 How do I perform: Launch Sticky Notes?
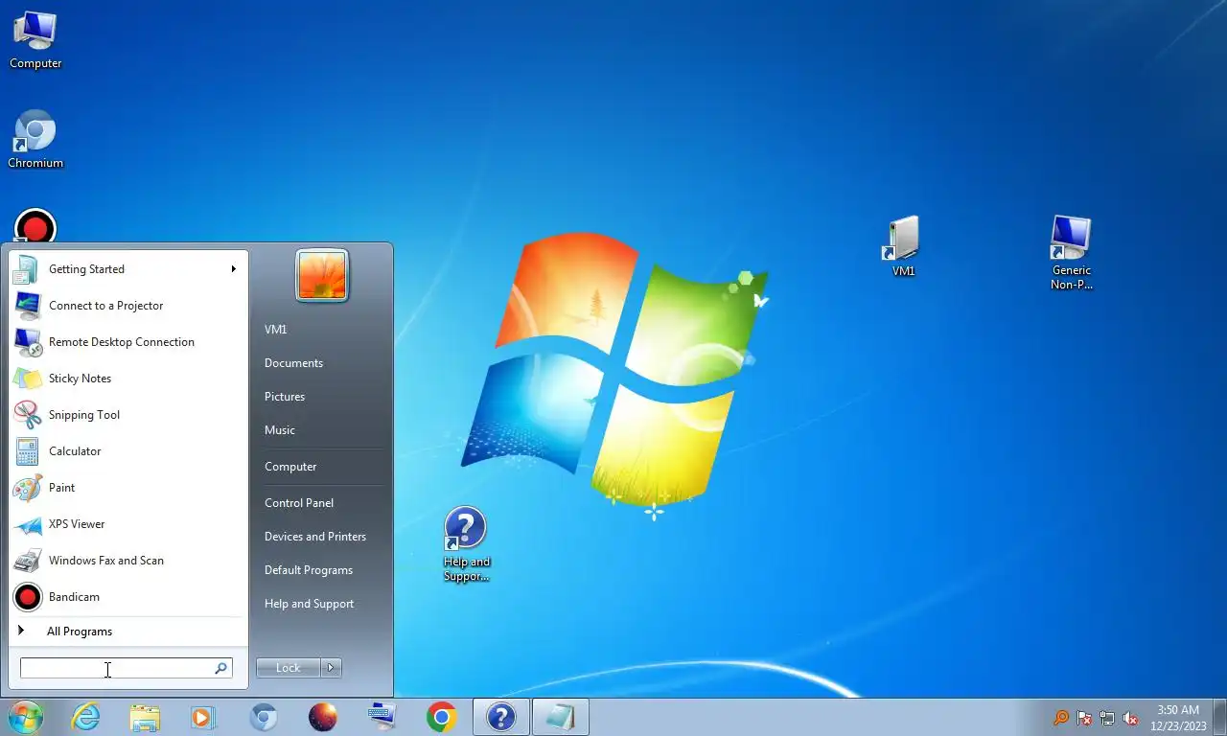[x=127, y=379]
